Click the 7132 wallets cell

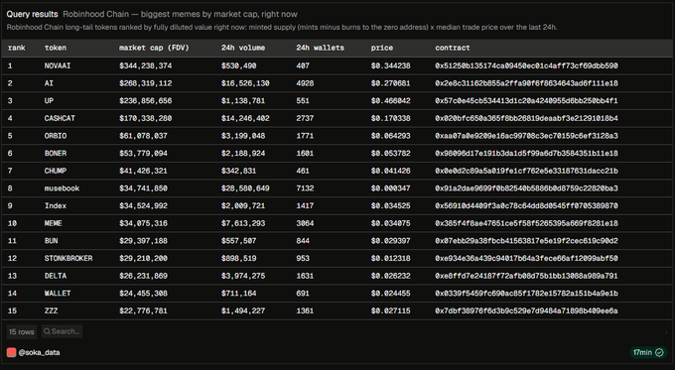[x=305, y=188]
